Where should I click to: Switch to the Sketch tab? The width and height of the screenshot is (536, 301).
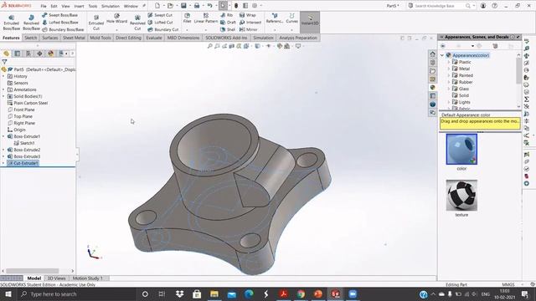[30, 38]
